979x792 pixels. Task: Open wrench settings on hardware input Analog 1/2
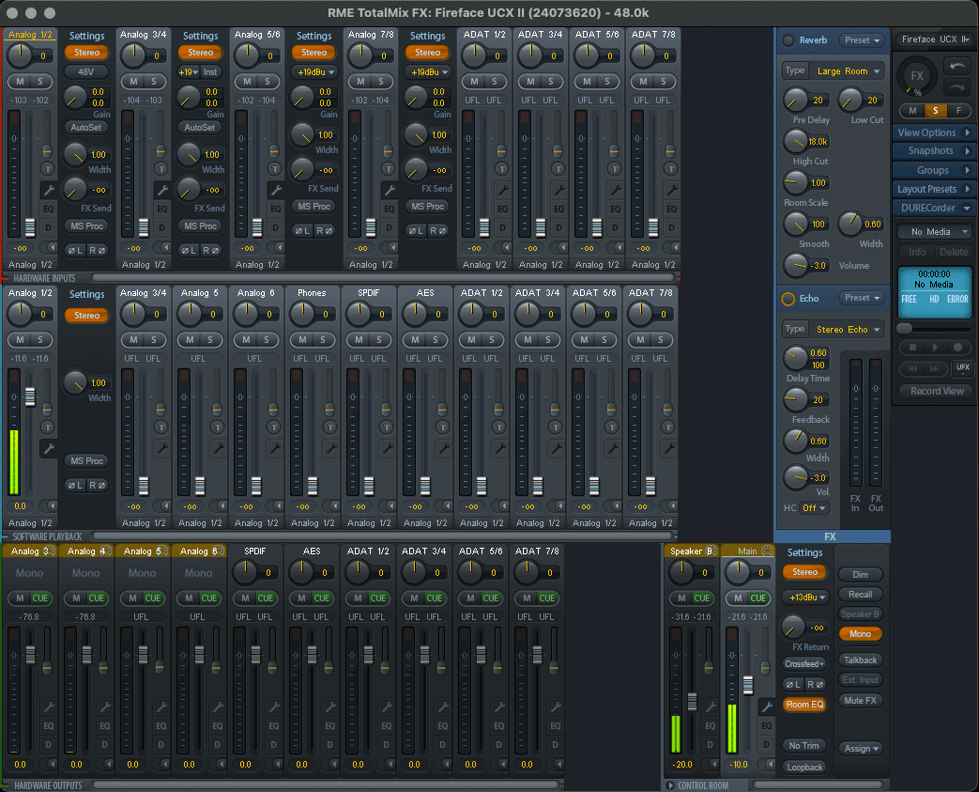(x=48, y=190)
